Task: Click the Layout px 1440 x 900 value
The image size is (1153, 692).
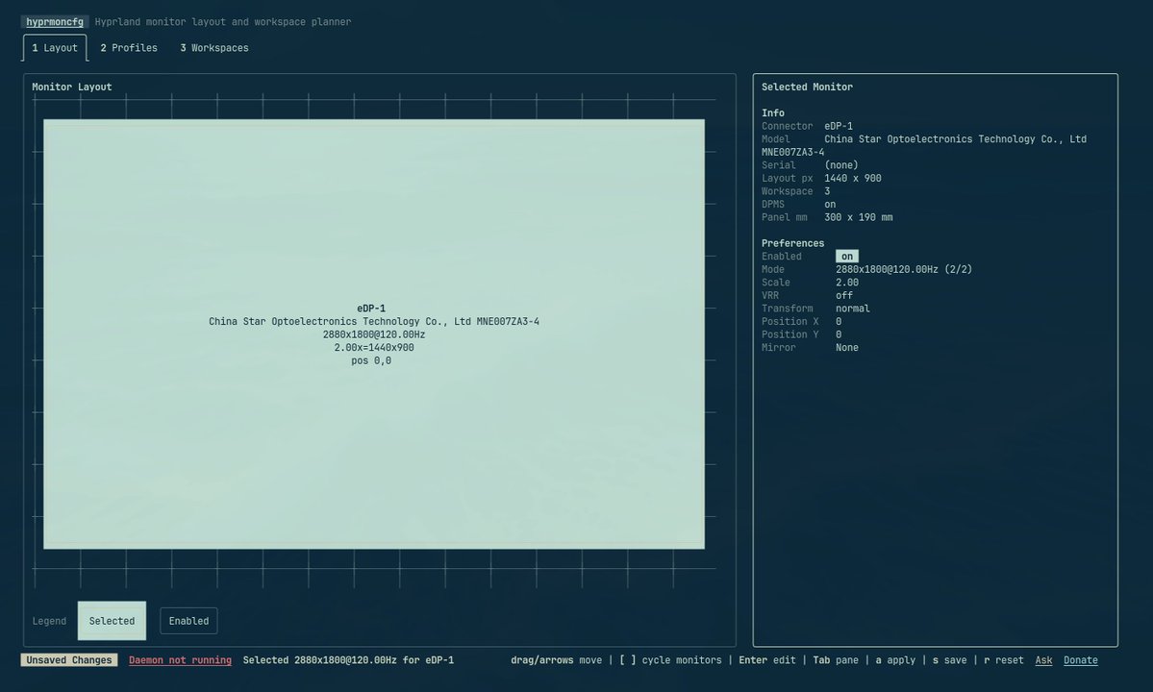Action: (852, 179)
